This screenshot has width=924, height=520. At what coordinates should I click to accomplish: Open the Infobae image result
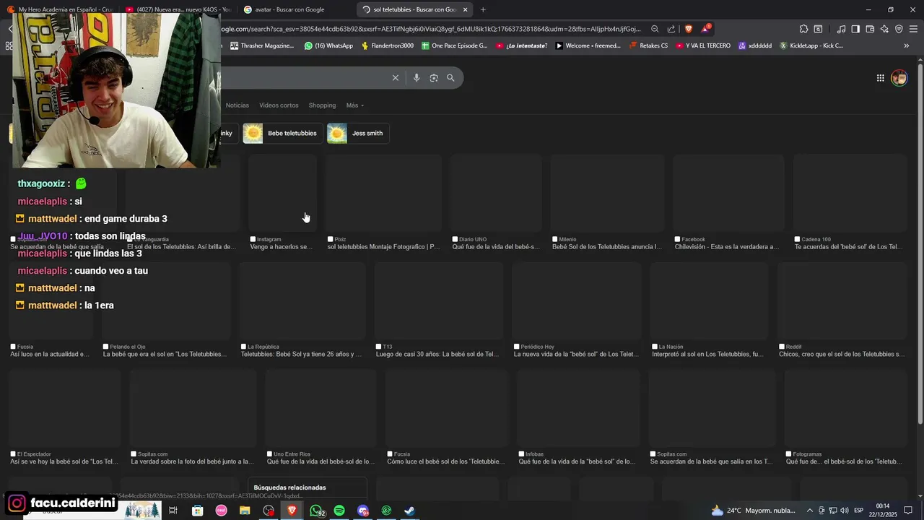[x=578, y=417]
